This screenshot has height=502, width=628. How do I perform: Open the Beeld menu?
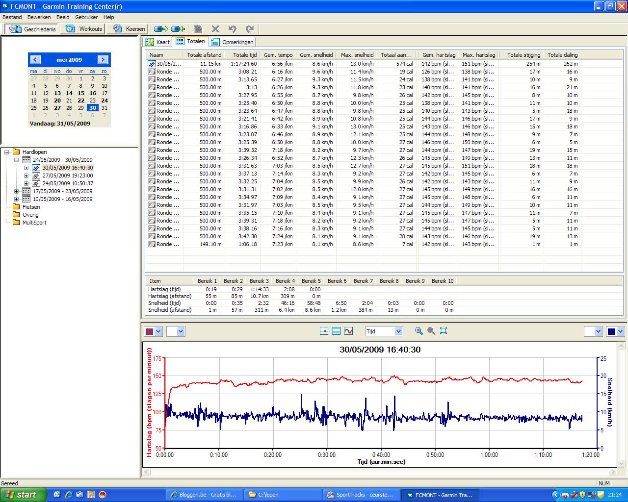(63, 17)
